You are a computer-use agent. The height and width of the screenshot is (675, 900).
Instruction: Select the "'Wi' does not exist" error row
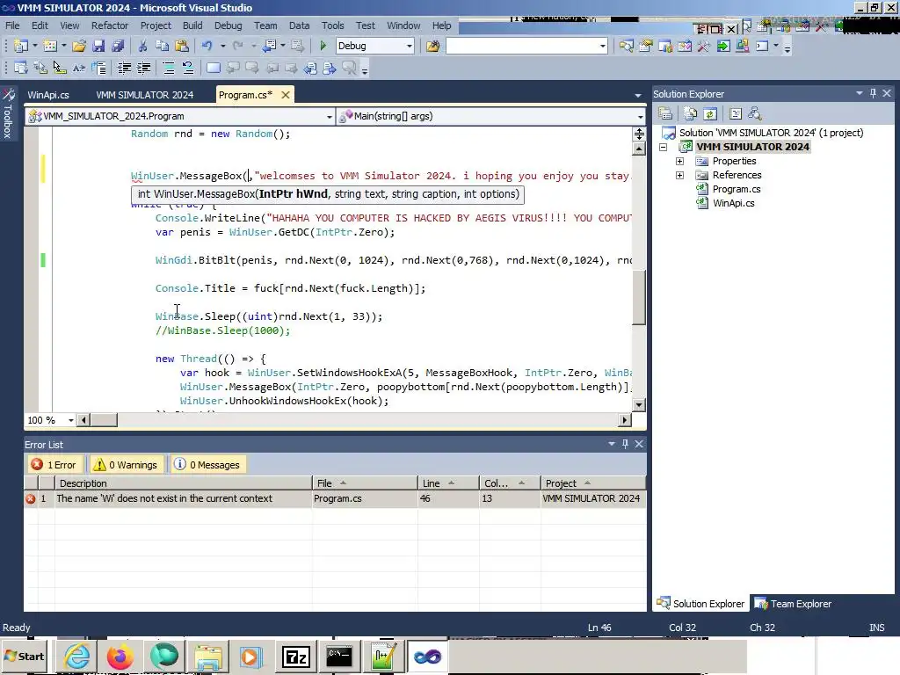tap(335, 499)
